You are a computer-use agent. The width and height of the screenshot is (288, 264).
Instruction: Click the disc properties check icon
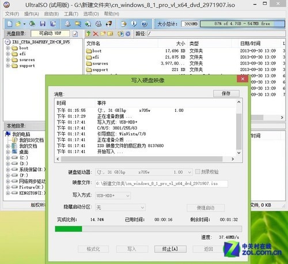coord(75,34)
